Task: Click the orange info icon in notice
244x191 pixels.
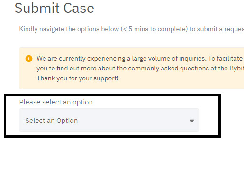Action: click(x=29, y=59)
